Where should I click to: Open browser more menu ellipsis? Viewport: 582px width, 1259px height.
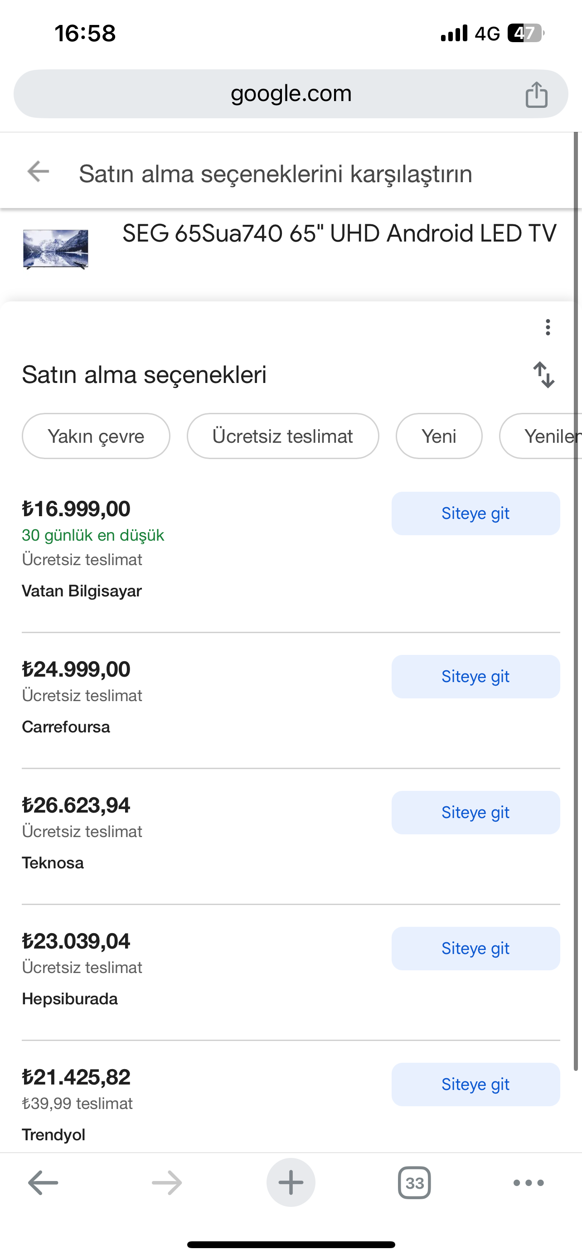point(528,1183)
